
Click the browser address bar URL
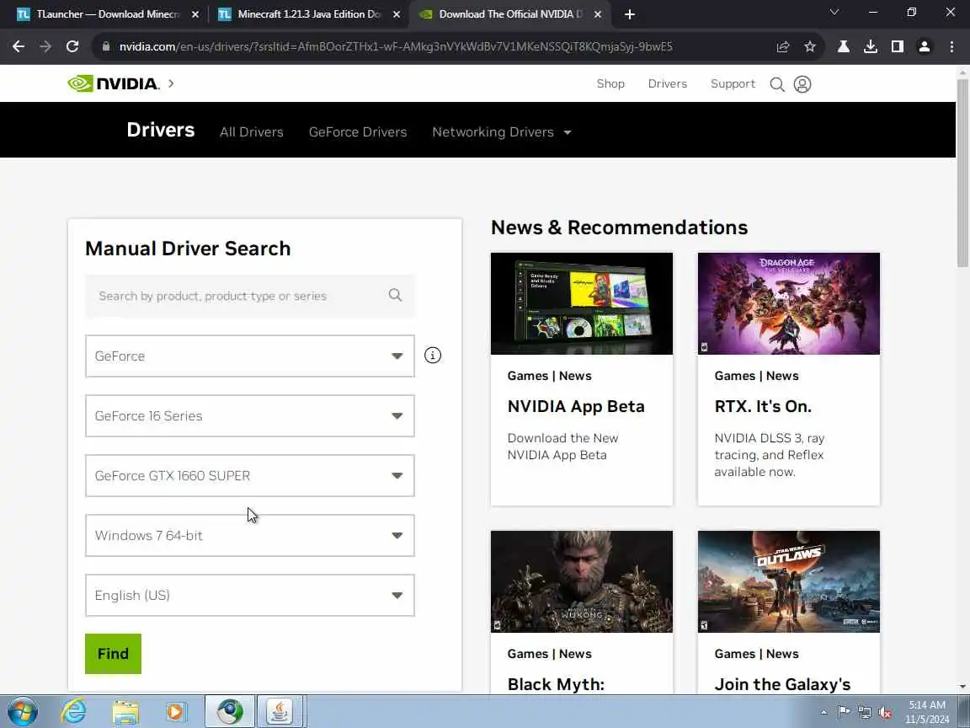(396, 46)
